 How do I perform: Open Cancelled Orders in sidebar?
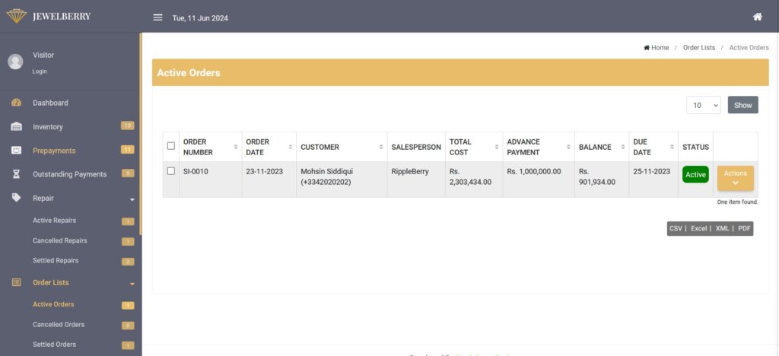tap(59, 325)
